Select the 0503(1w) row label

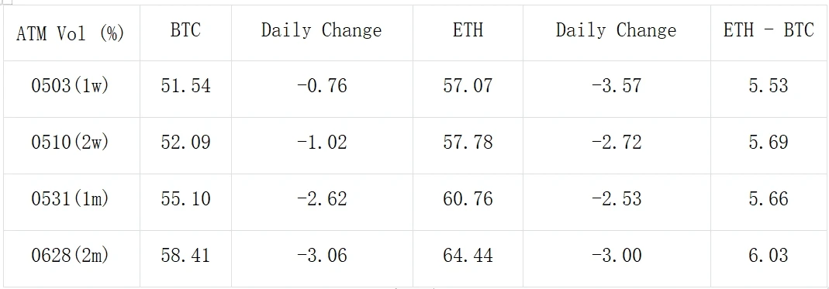pyautogui.click(x=71, y=89)
